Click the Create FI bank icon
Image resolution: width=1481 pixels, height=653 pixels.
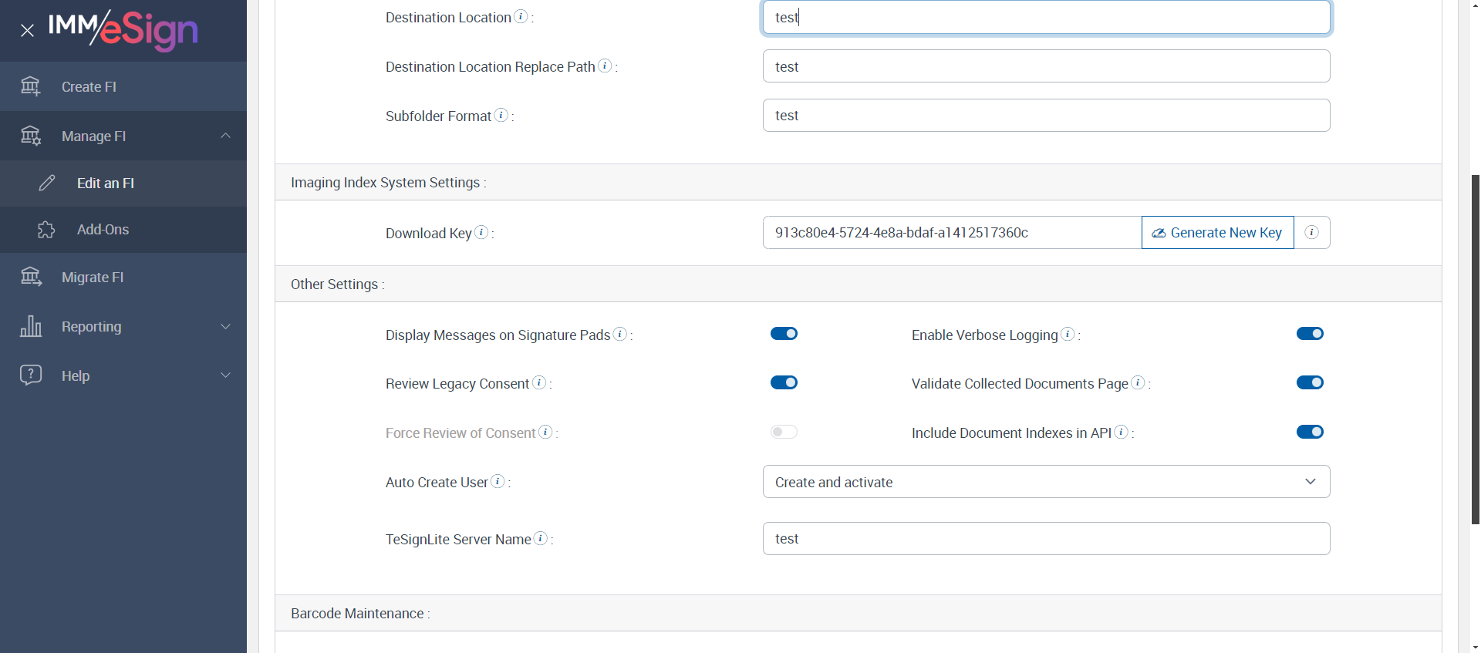point(31,86)
